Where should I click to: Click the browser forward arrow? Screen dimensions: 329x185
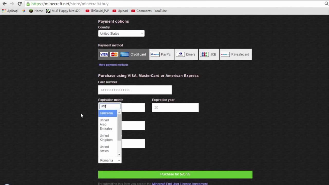(12, 4)
